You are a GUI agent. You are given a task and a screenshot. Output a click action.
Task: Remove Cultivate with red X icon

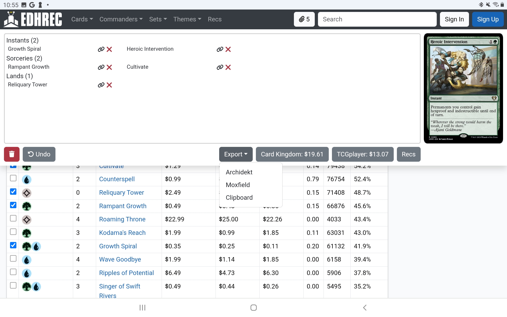(x=228, y=67)
